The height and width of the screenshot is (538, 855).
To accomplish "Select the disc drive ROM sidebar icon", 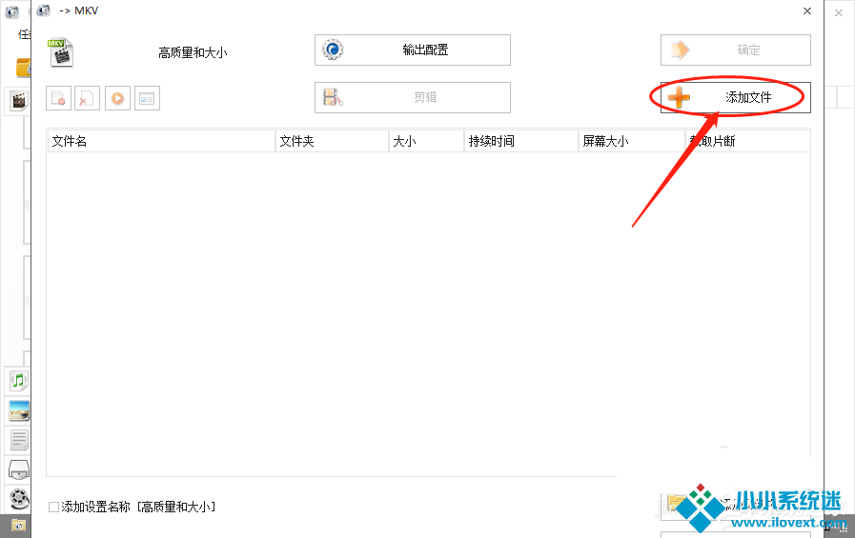I will point(19,468).
